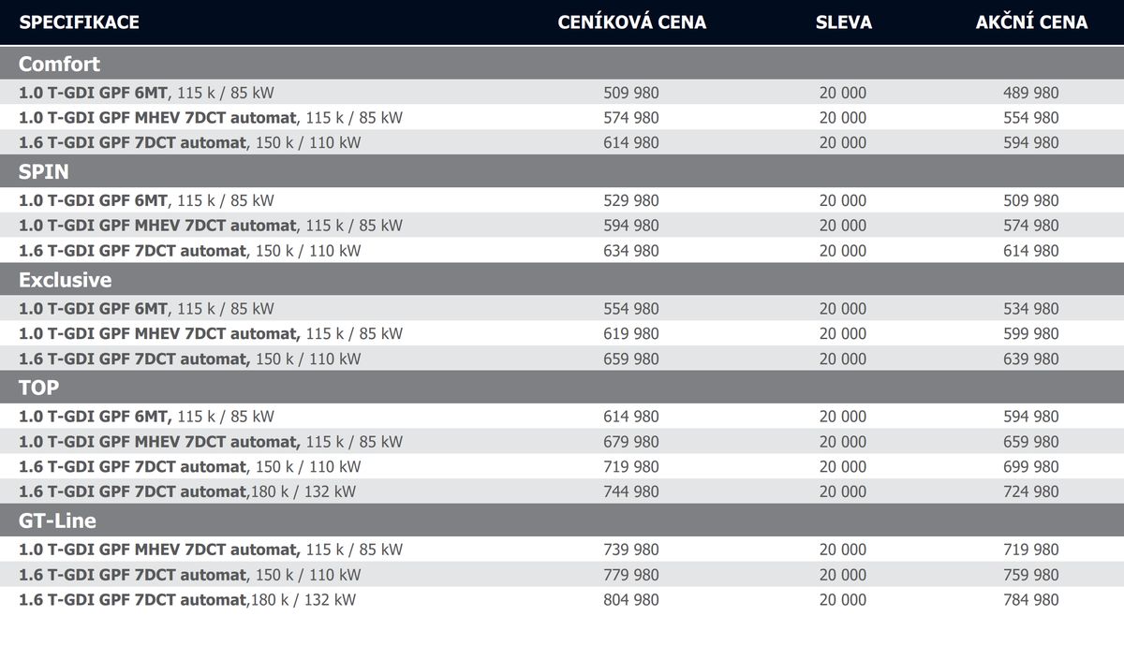Select the SLEVA column header

pos(843,22)
